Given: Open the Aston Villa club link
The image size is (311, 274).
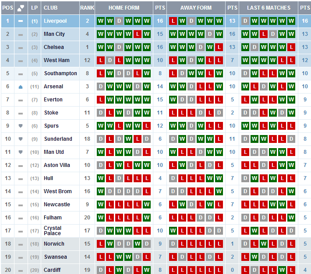Looking at the screenshot, I should [x=57, y=165].
